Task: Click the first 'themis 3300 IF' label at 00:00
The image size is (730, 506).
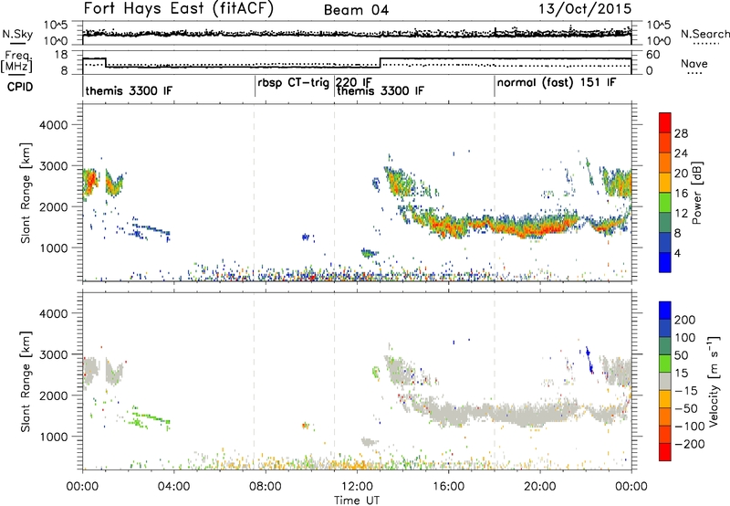Action: (x=129, y=90)
